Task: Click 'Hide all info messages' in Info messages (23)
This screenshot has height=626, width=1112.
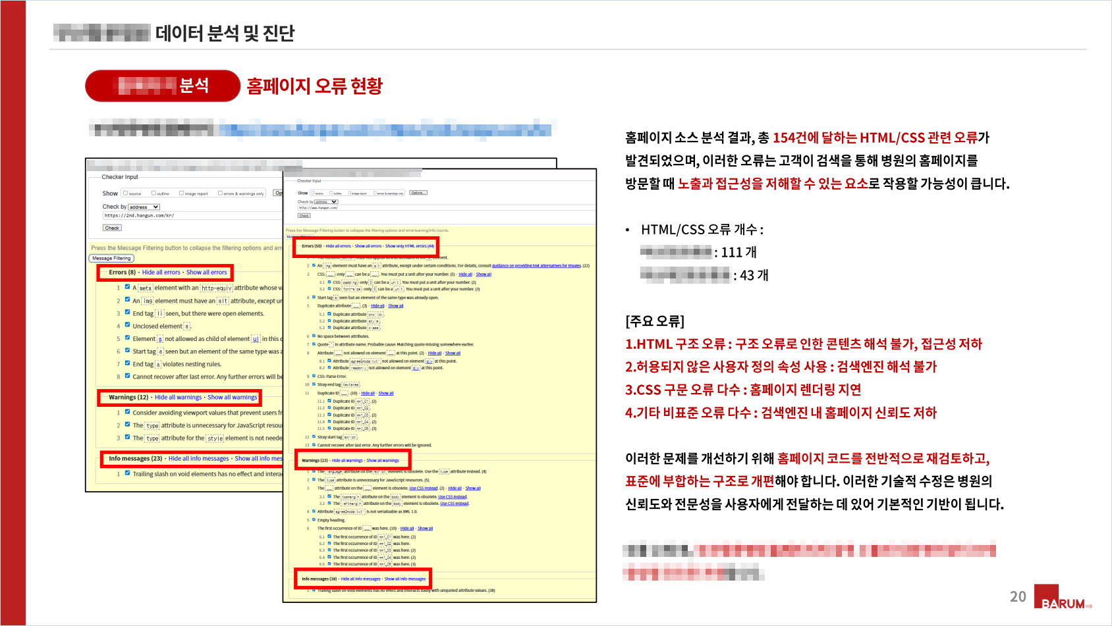Action: [198, 459]
